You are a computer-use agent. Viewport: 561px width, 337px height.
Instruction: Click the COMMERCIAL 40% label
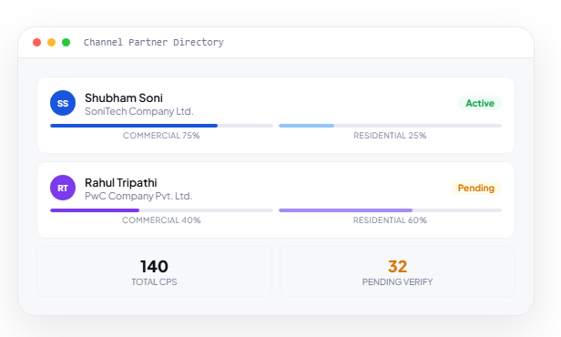click(161, 220)
